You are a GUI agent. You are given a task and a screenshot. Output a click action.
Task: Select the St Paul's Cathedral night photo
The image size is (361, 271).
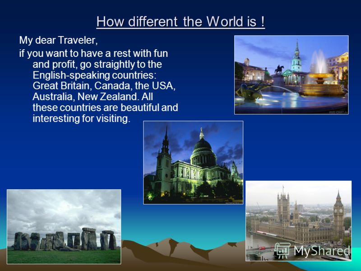pyautogui.click(x=193, y=163)
